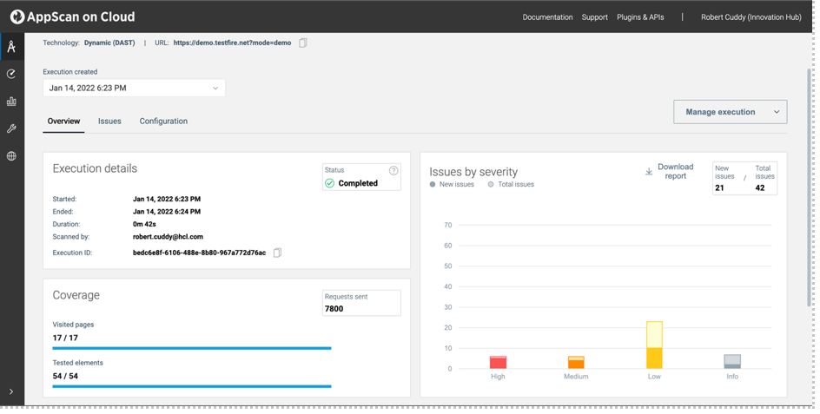Toggle the Total issues legend marker

coord(491,185)
